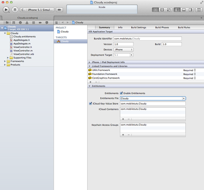
Task: Select the Breakpoint navigator icon
Action: tap(40, 23)
